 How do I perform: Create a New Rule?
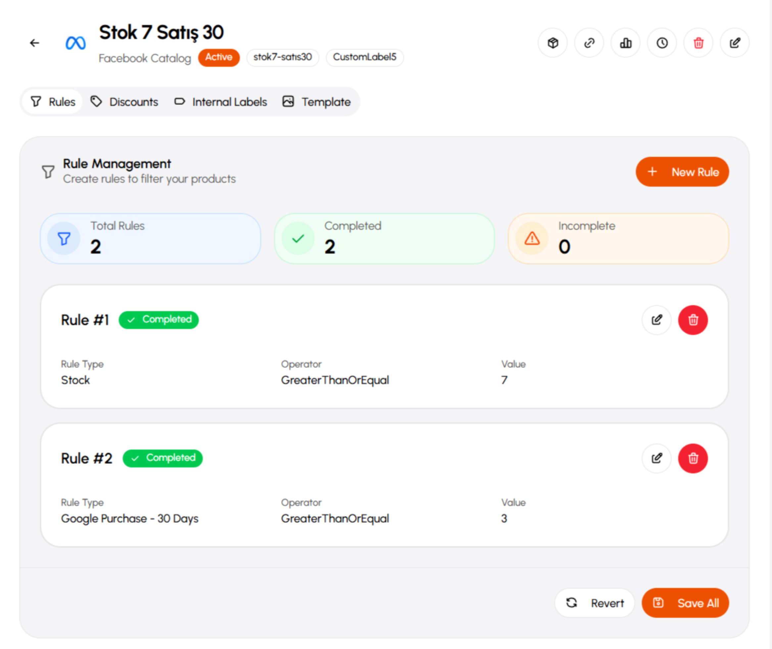pos(682,172)
